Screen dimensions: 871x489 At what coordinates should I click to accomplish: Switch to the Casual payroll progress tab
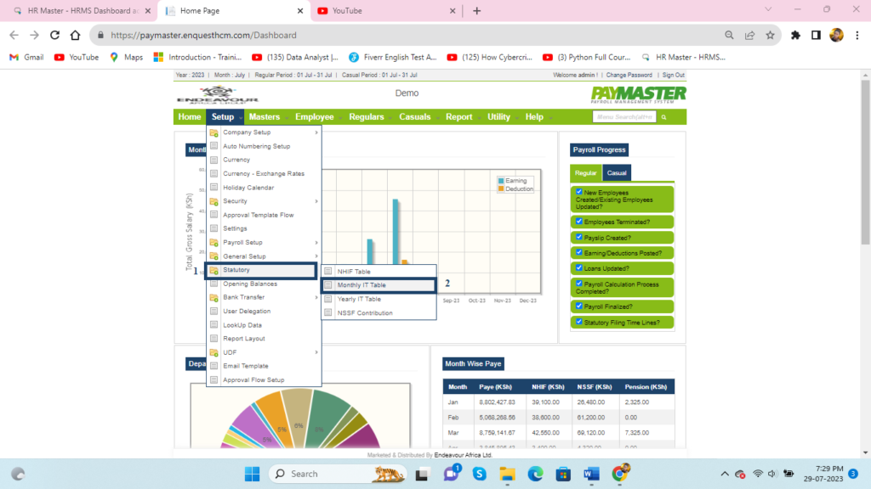tap(617, 173)
